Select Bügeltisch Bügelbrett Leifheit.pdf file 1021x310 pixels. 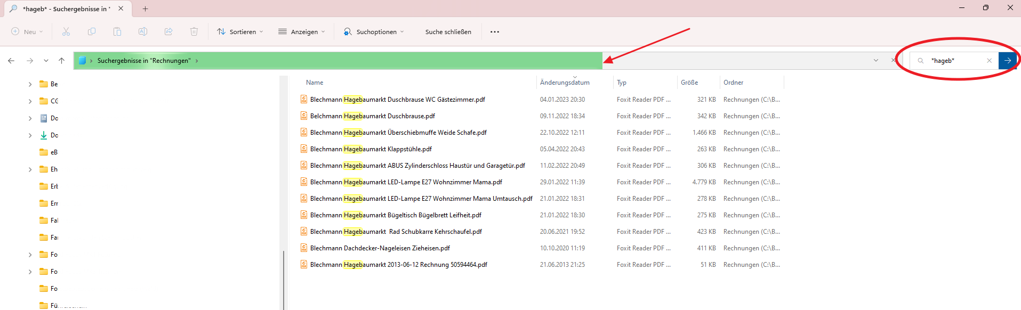point(396,215)
